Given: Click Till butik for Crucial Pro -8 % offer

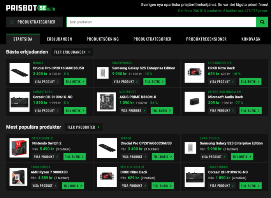Looking at the screenshot, I should click(75, 81).
